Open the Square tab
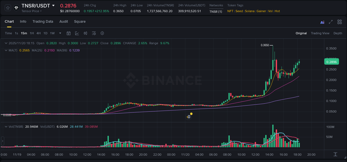347x162 pixels. 80,22
